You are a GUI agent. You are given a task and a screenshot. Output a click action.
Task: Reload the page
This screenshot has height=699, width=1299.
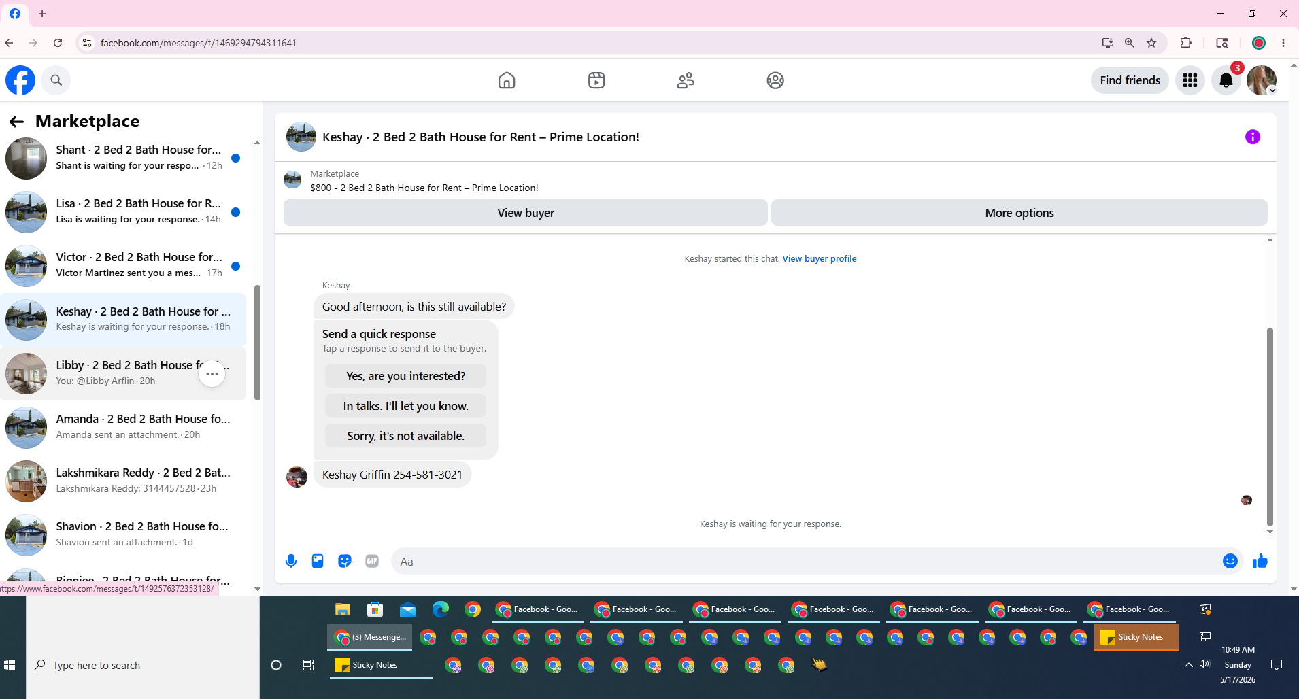coord(58,43)
